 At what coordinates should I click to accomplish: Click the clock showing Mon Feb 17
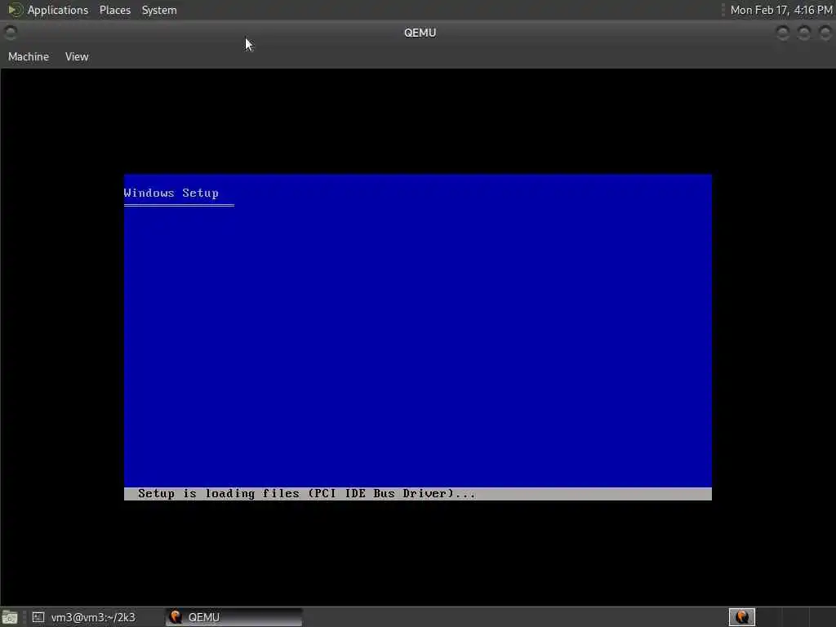tap(781, 10)
